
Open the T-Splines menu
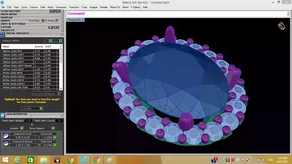tap(135, 7)
